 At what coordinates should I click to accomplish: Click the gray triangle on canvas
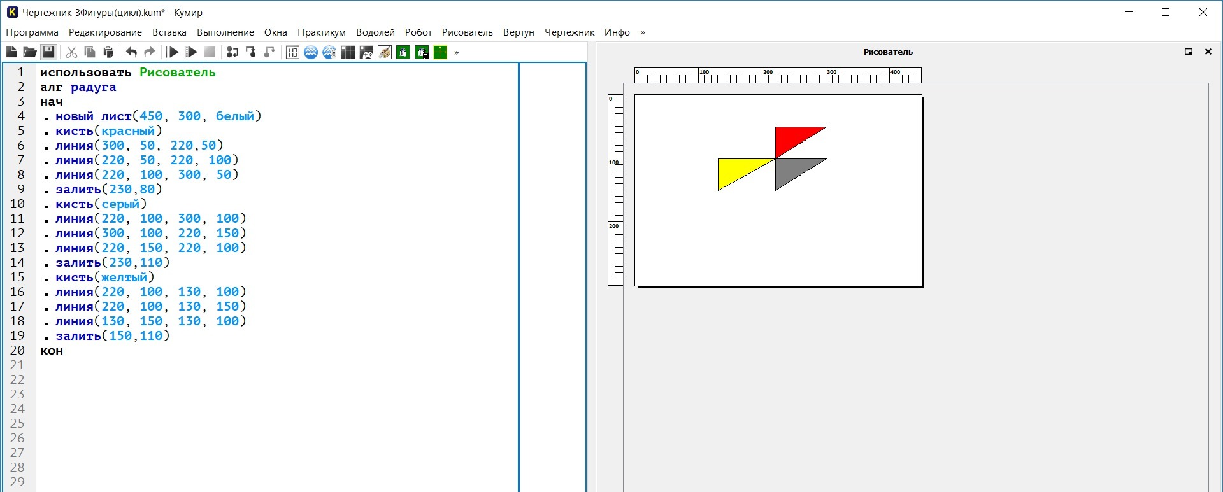point(791,169)
